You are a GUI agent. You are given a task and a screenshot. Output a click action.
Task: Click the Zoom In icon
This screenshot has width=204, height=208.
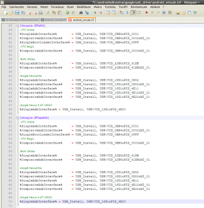tap(95, 12)
